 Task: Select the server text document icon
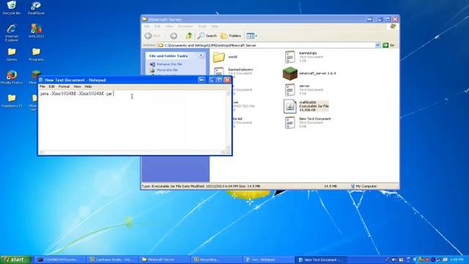[x=290, y=89]
